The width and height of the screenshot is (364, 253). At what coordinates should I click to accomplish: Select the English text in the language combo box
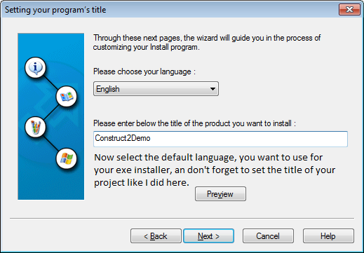tap(108, 89)
